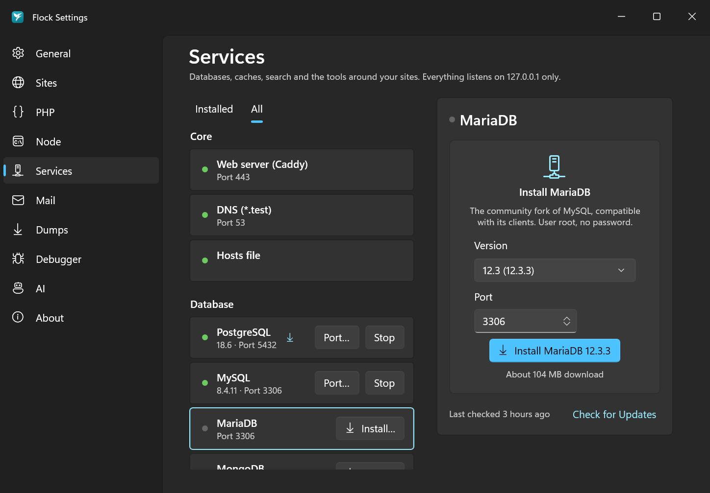Image resolution: width=710 pixels, height=493 pixels.
Task: Open the Version dropdown showing 12.3 (12.3.3)
Action: pos(555,270)
